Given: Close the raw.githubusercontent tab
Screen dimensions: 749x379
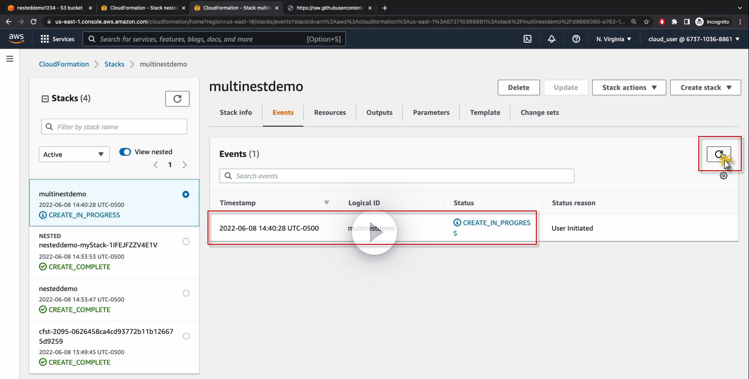Looking at the screenshot, I should pos(370,8).
